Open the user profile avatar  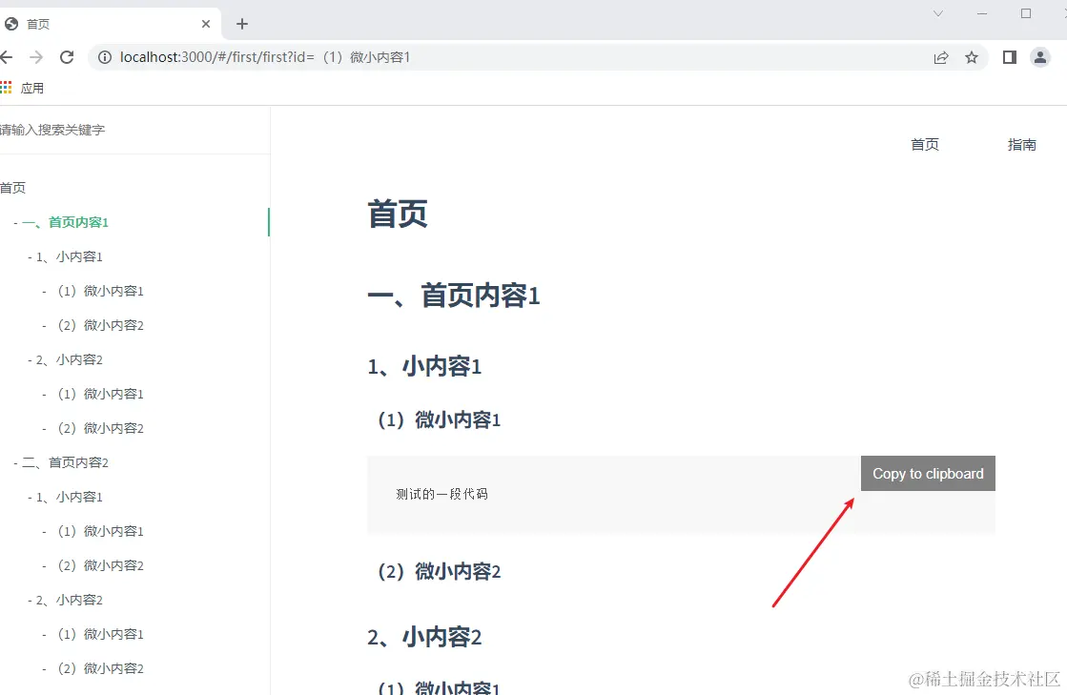[x=1040, y=57]
